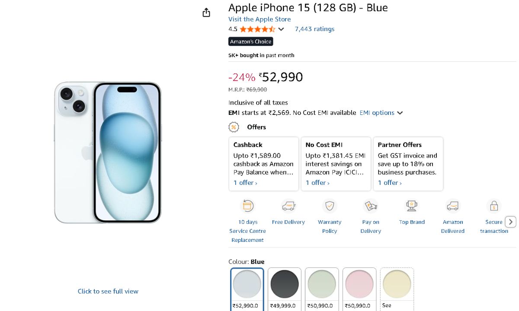Viewport: 519px width, 311px height.
Task: Open the Partner Offers 1 offer link
Action: pyautogui.click(x=390, y=183)
